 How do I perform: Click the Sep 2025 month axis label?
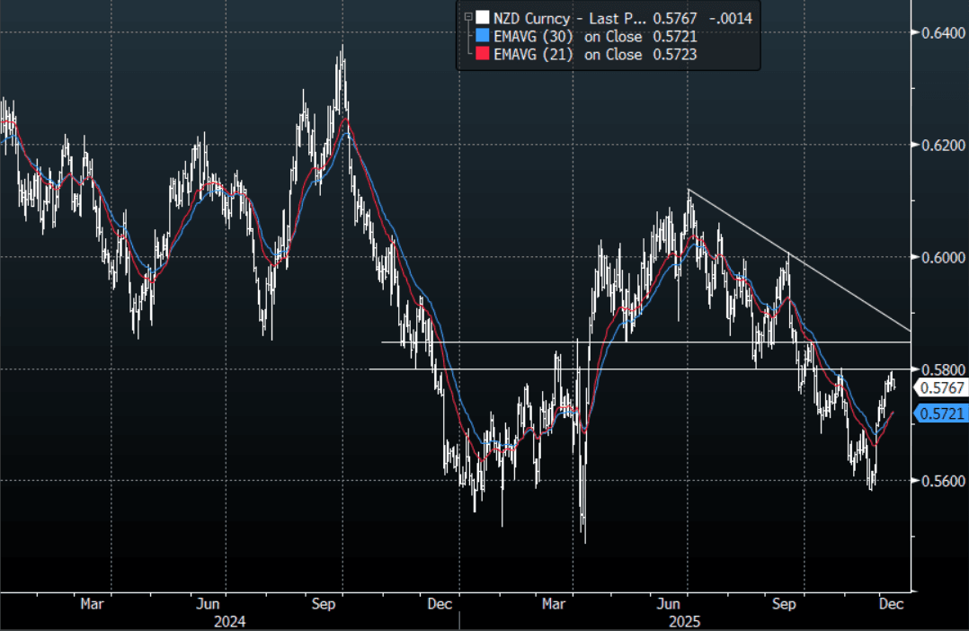click(784, 604)
